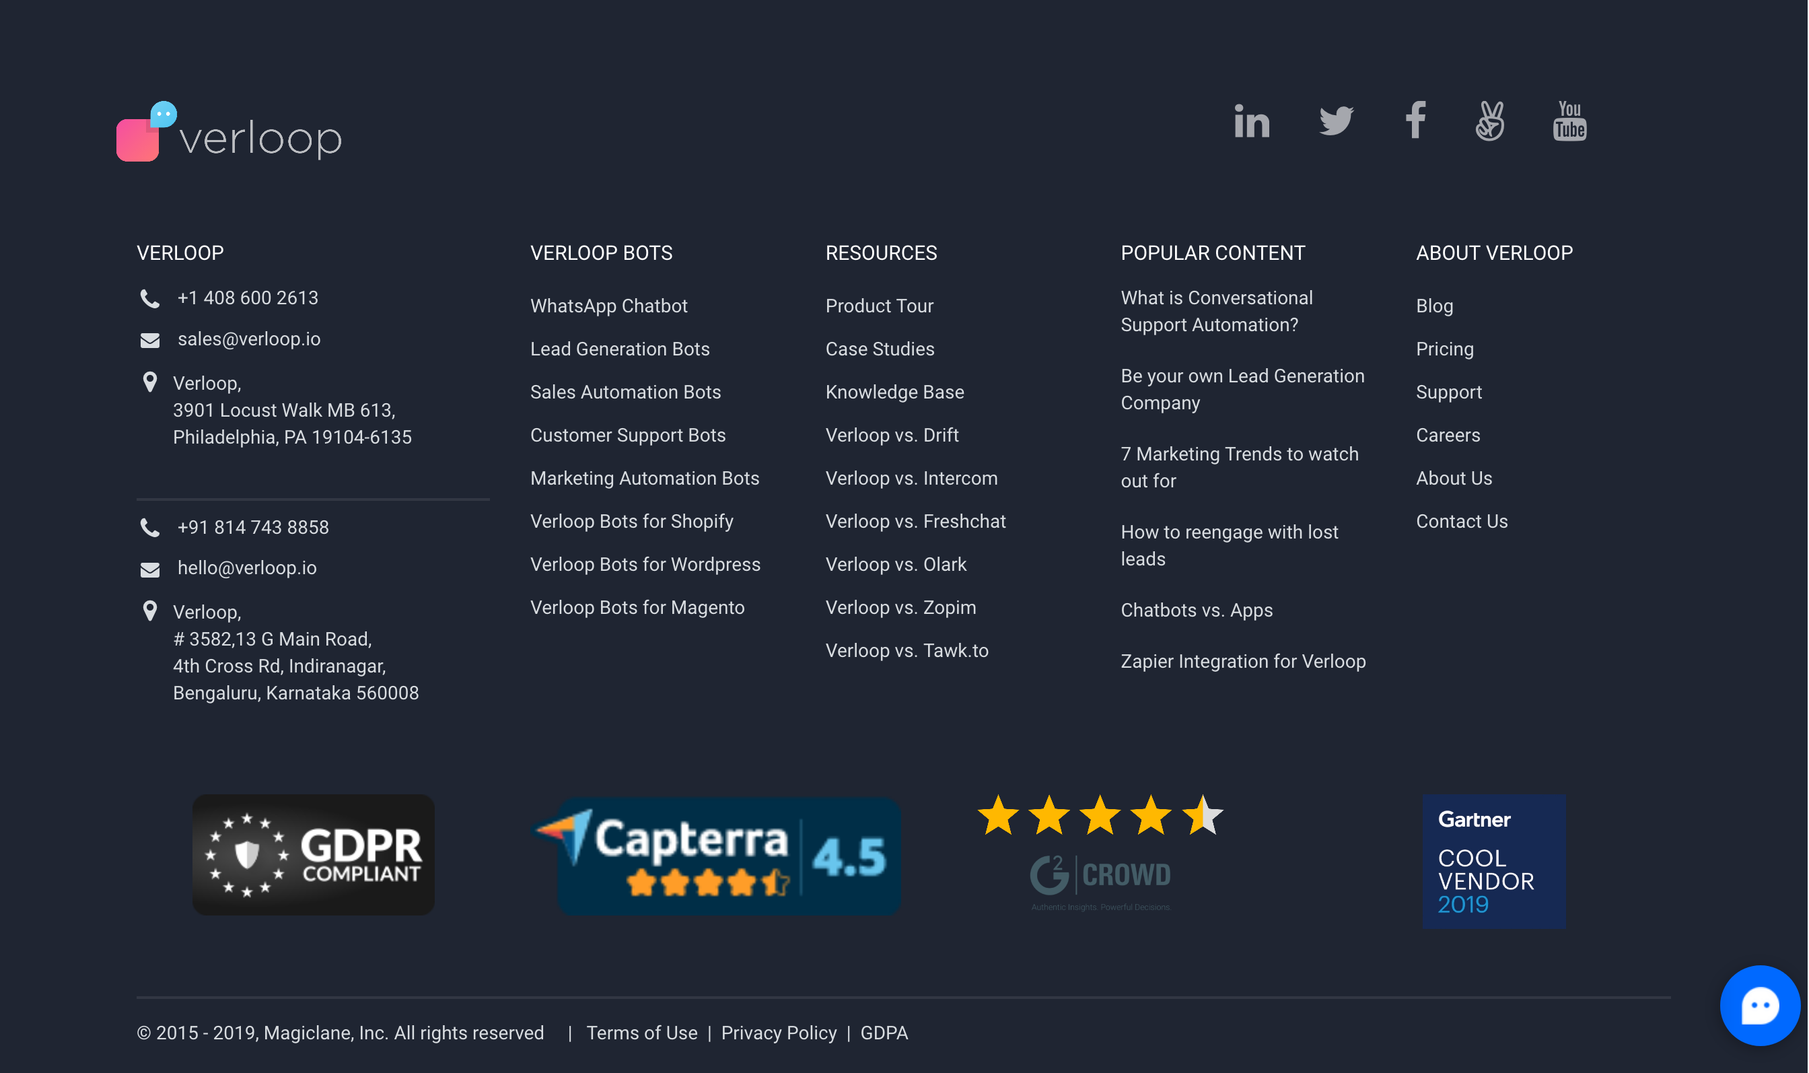Viewport: 1809px width, 1073px height.
Task: Read Be your own Lead Generation Company
Action: [x=1242, y=390]
